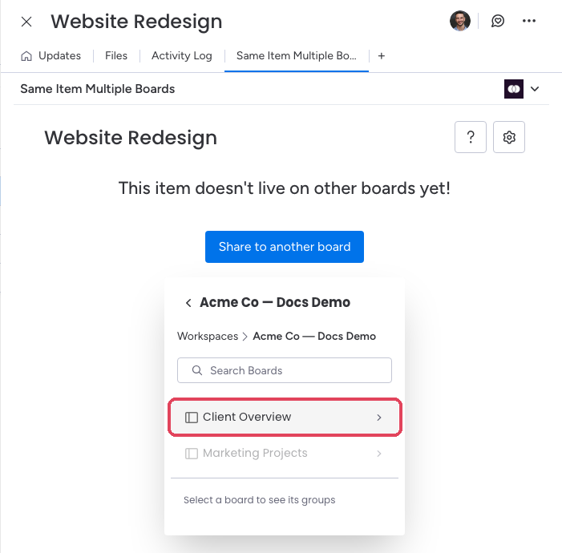The image size is (562, 553).
Task: Click Workspaces breadcrumb link
Action: coord(208,336)
